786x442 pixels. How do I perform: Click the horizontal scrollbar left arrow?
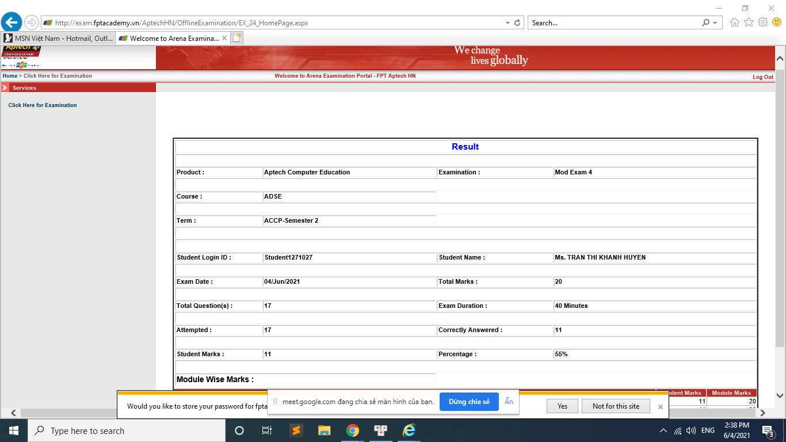14,413
